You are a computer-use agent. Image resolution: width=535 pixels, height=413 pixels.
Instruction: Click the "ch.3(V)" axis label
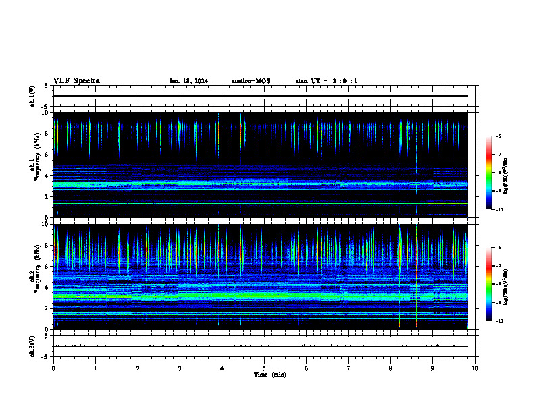coord(32,346)
